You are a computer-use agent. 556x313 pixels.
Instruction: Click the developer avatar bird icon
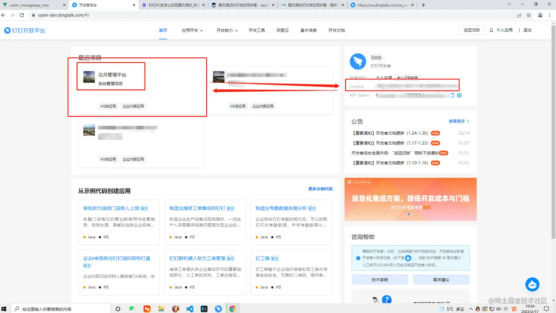[x=358, y=61]
